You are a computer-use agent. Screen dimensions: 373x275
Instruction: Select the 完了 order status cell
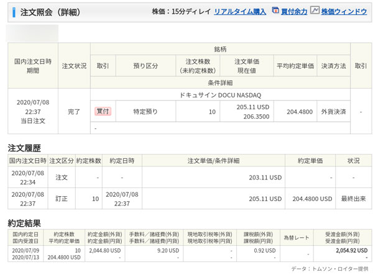[x=73, y=112]
